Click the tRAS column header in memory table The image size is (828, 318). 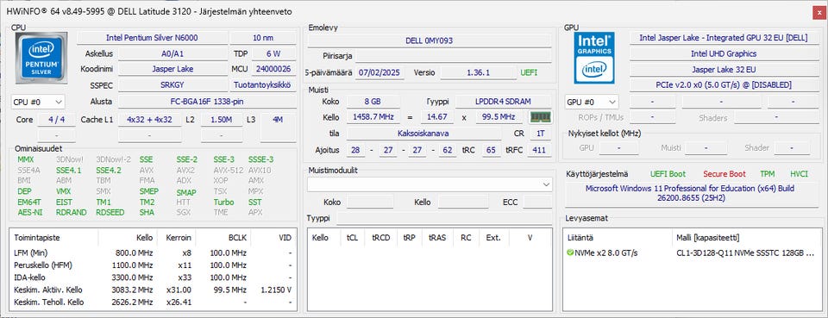[x=437, y=237]
